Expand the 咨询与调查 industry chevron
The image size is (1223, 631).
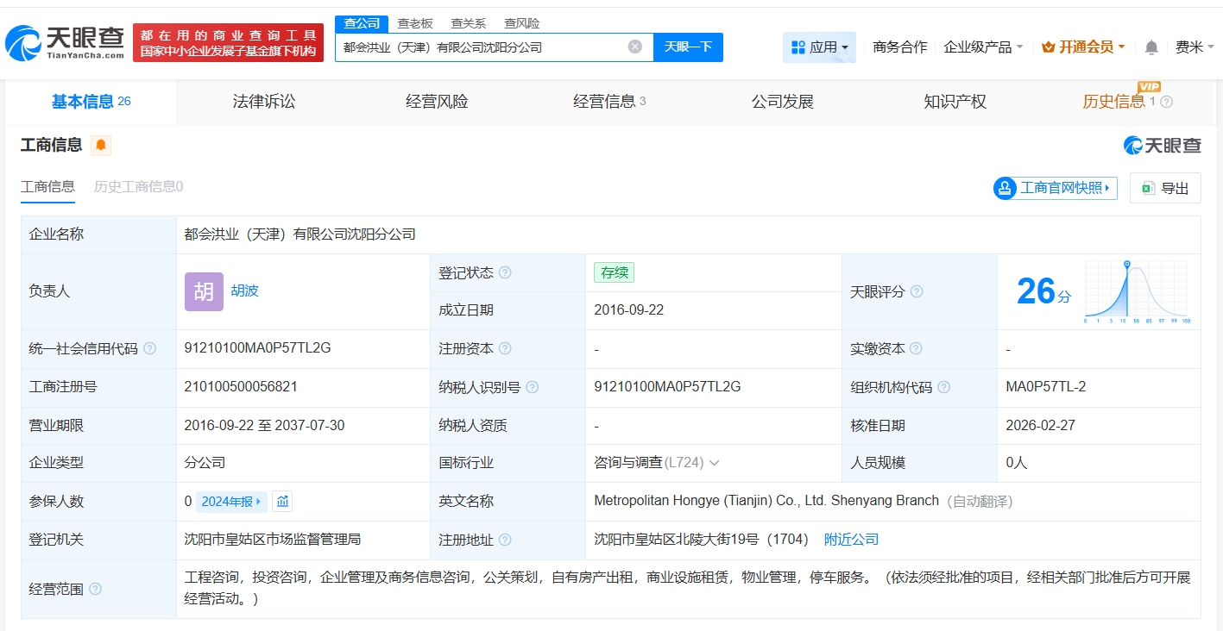[714, 463]
